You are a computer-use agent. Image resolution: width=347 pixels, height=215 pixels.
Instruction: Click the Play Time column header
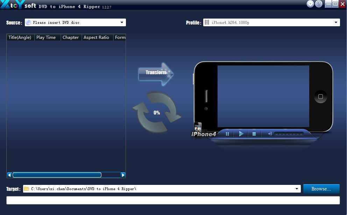pyautogui.click(x=47, y=37)
